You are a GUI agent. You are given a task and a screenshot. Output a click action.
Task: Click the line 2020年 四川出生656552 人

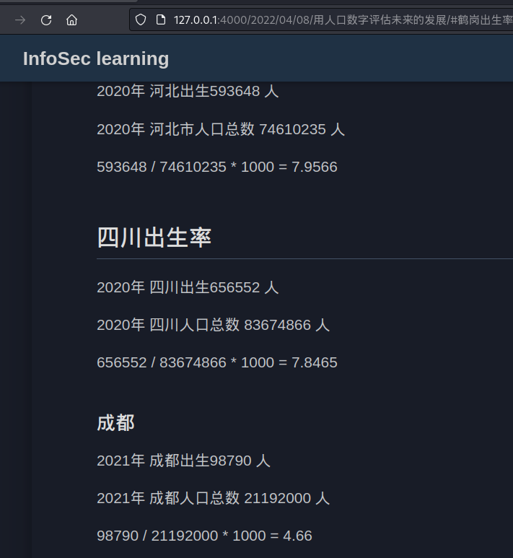tap(188, 287)
